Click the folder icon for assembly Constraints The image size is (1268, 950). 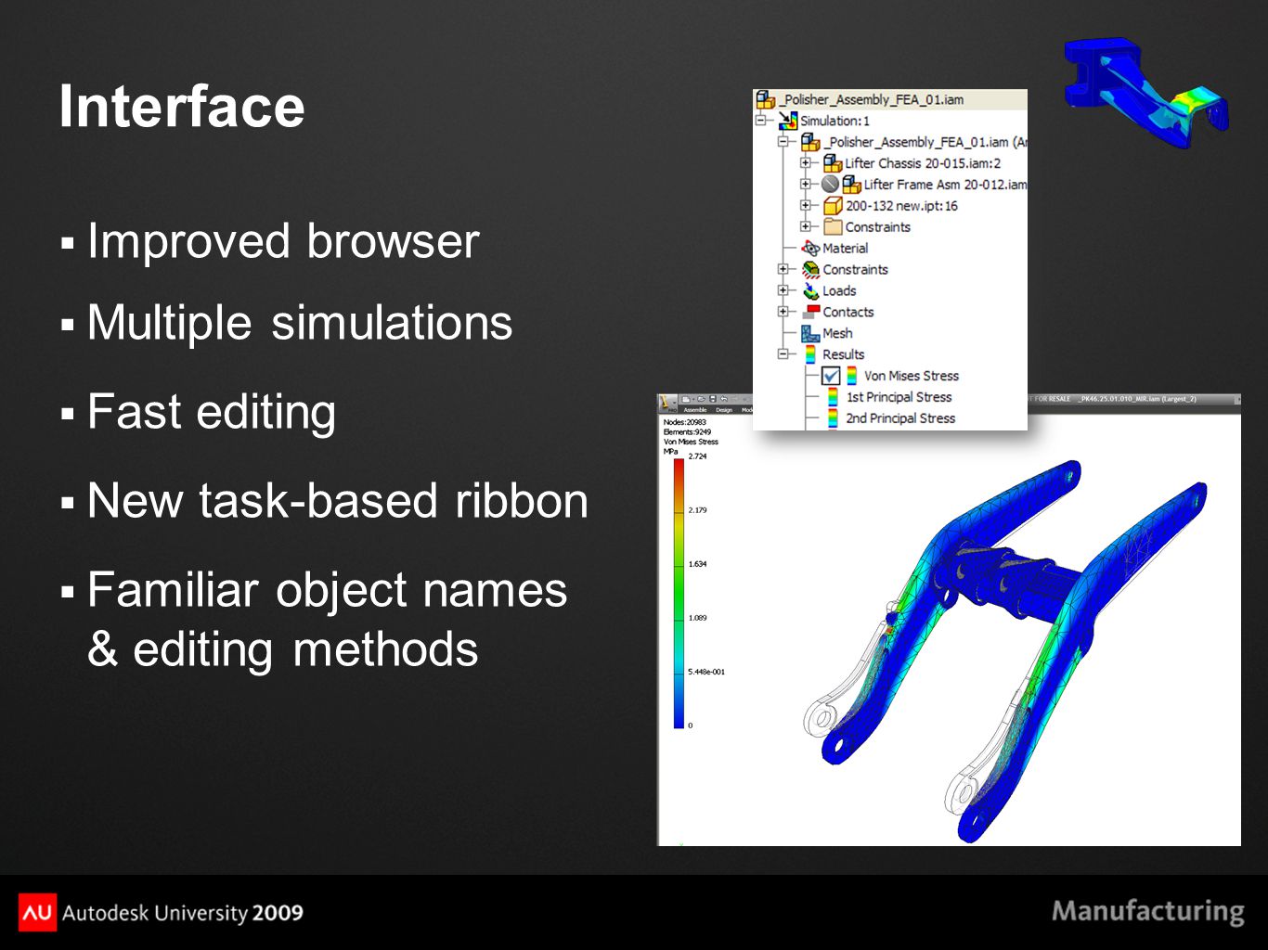pyautogui.click(x=833, y=227)
